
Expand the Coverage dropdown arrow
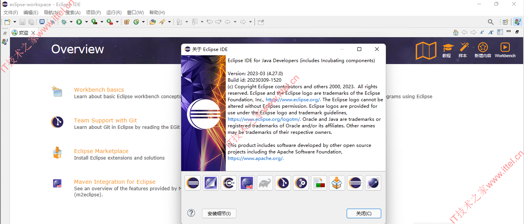[x=102, y=22]
